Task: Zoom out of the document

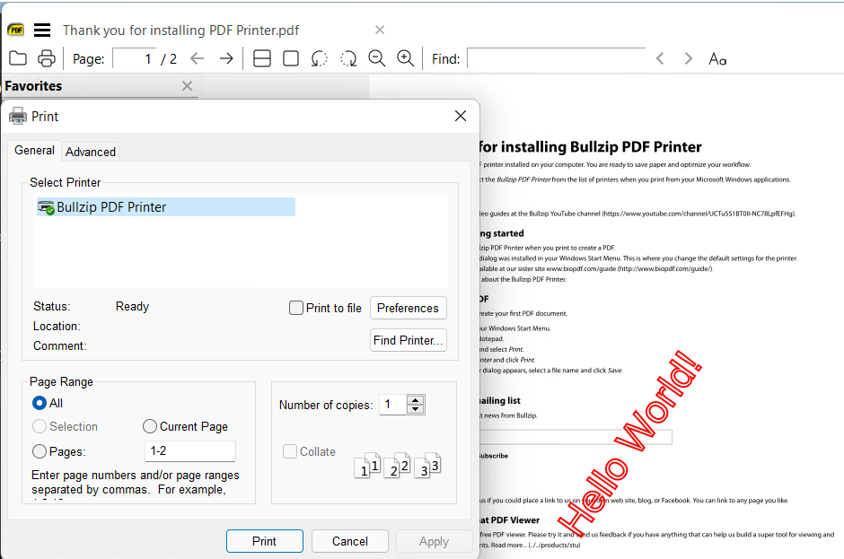Action: point(377,58)
